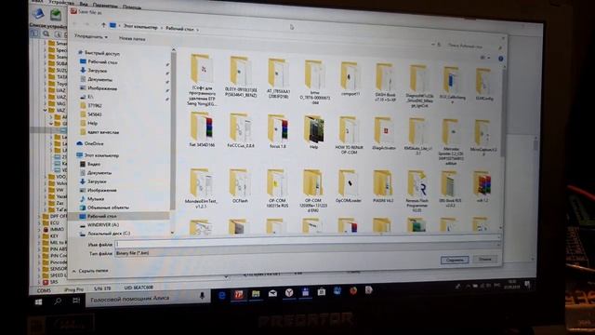The width and height of the screenshot is (595, 335).
Task: Open the OP-COM 100315e RUS folder
Action: pyautogui.click(x=277, y=188)
